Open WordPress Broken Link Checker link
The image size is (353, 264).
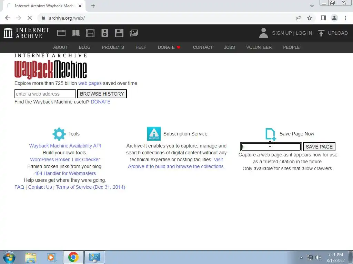click(x=65, y=159)
